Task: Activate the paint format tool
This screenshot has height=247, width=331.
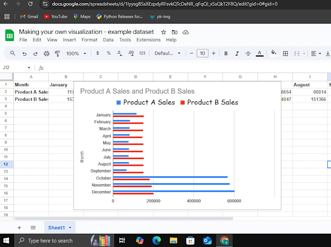Action: (x=57, y=54)
